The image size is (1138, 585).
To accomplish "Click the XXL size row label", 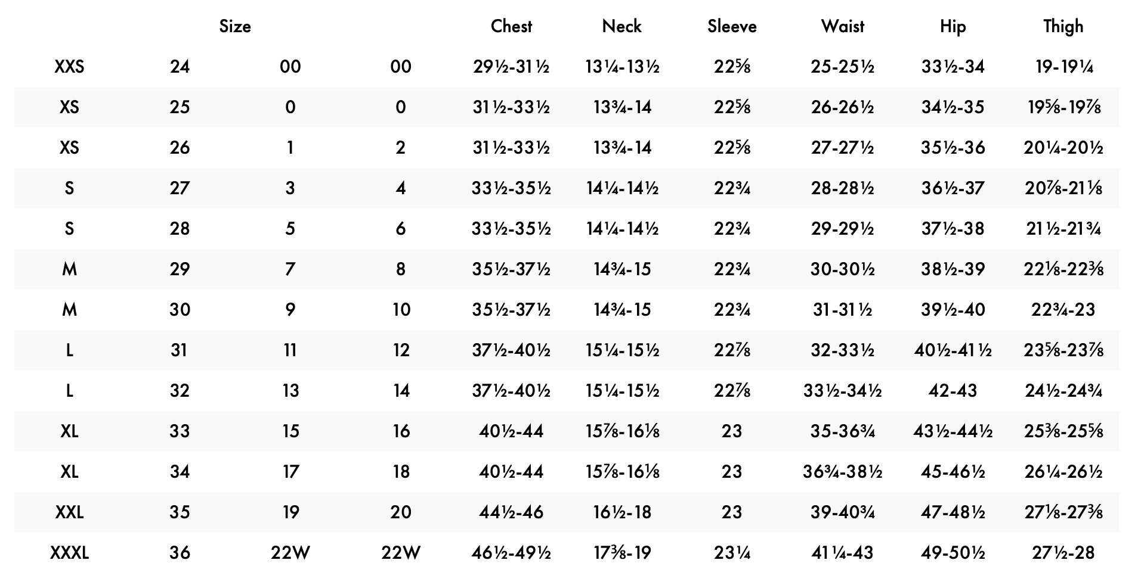I will 69,512.
